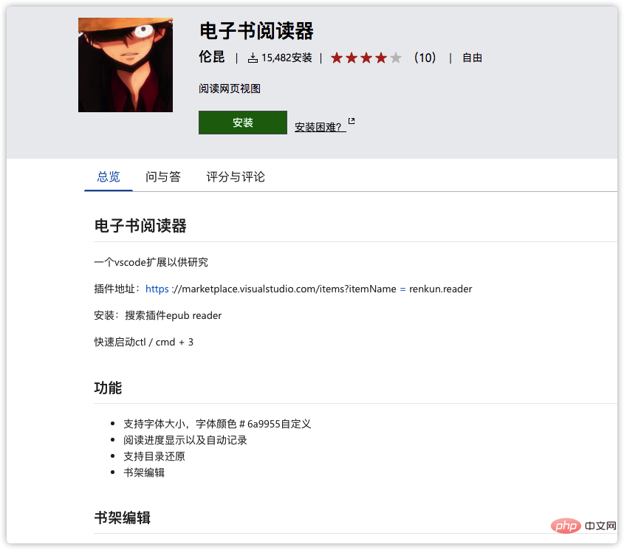Click the extension's anime character thumbnail
The height and width of the screenshot is (550, 624).
(x=126, y=65)
